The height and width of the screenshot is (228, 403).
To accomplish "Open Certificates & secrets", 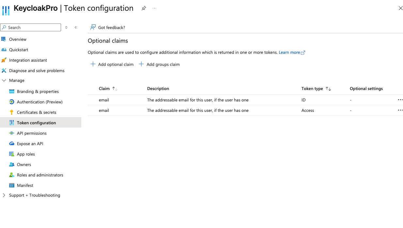I will (37, 112).
